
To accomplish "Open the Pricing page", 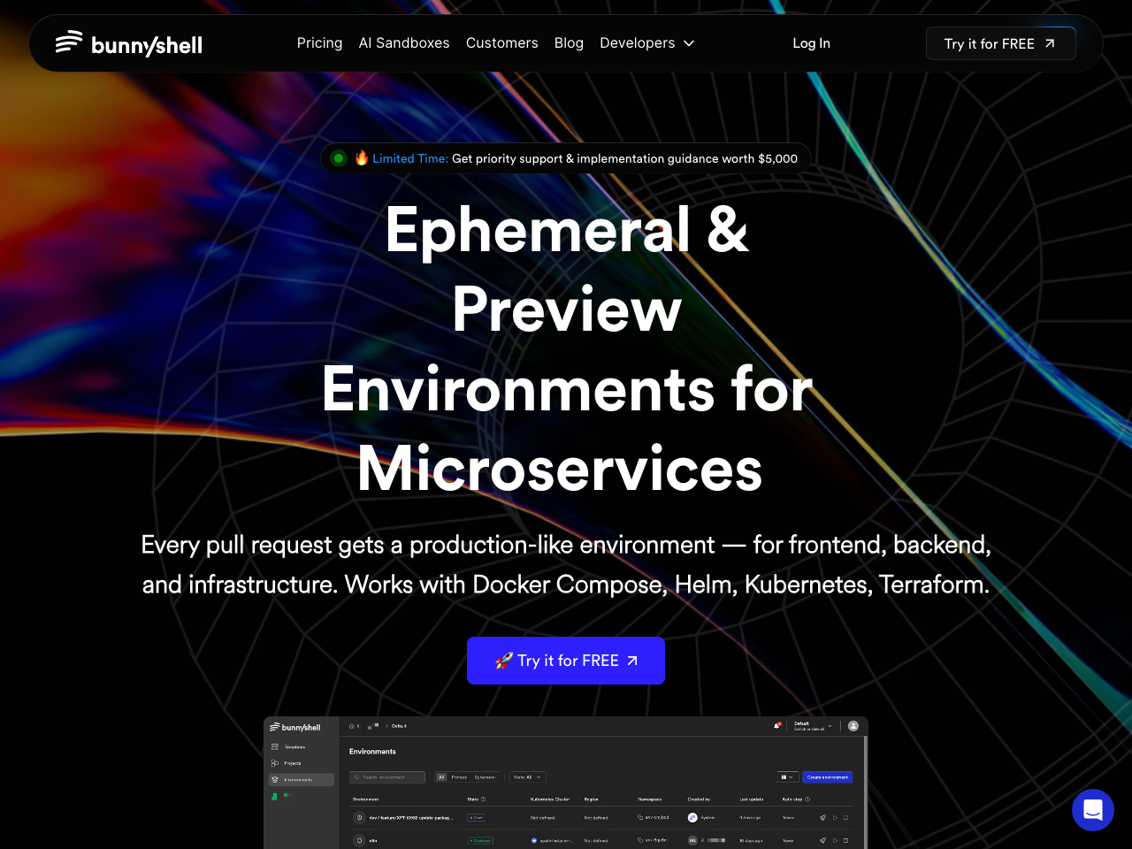I will click(x=319, y=43).
